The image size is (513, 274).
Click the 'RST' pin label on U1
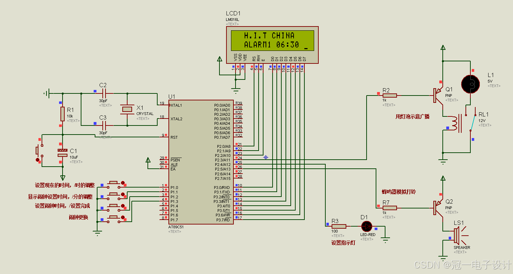click(x=174, y=137)
